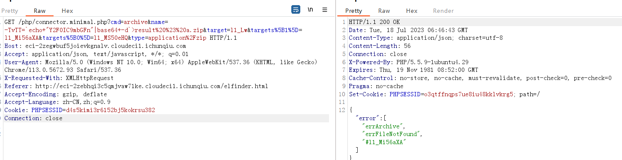Click the response Content-Type header line
Screen dimensions: 622x160
[x=426, y=38]
